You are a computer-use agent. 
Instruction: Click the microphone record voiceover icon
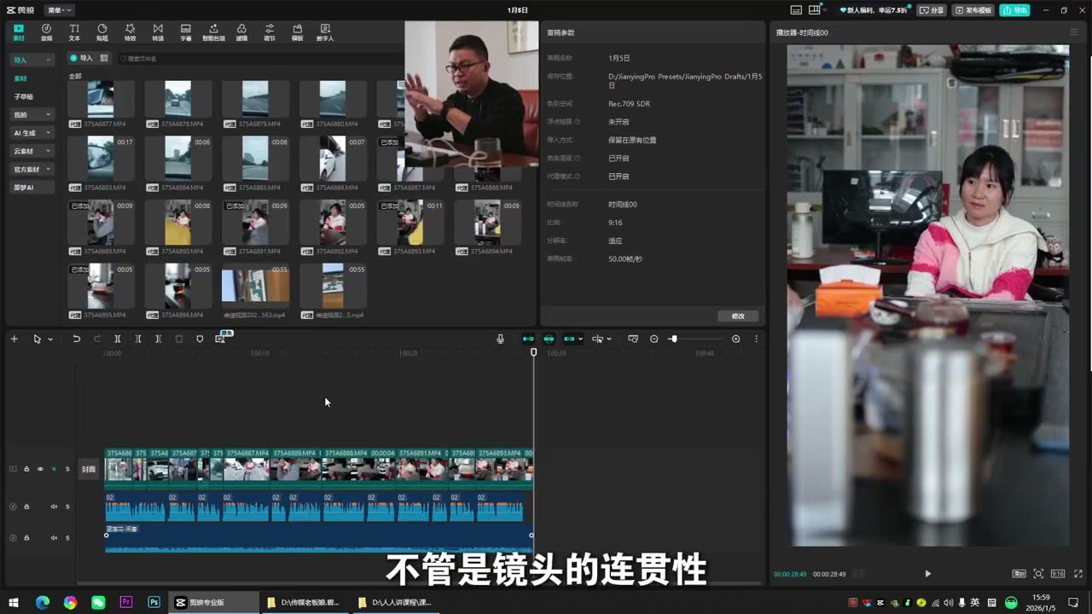[x=501, y=339]
